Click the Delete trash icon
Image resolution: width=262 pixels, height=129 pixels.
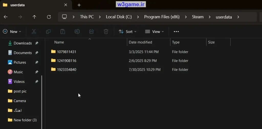pyautogui.click(x=106, y=31)
